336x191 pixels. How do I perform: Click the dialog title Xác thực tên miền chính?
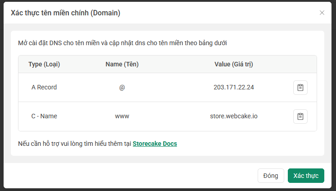pos(65,13)
